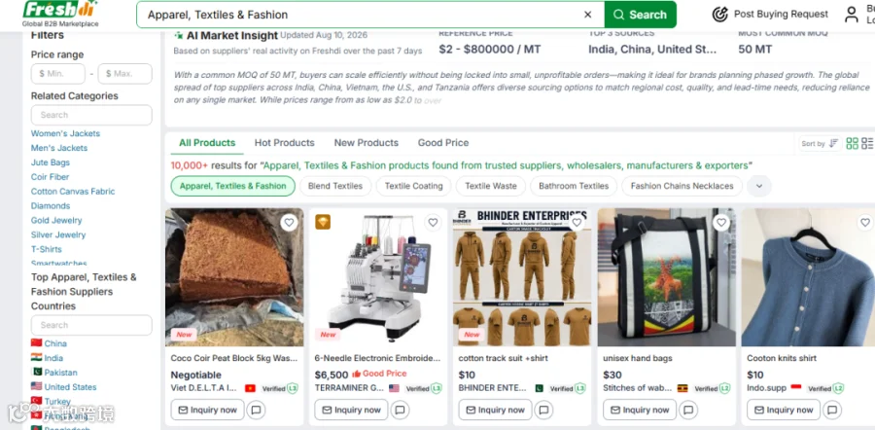This screenshot has height=430, width=875.
Task: Open Jute Bags category
Action: point(51,162)
